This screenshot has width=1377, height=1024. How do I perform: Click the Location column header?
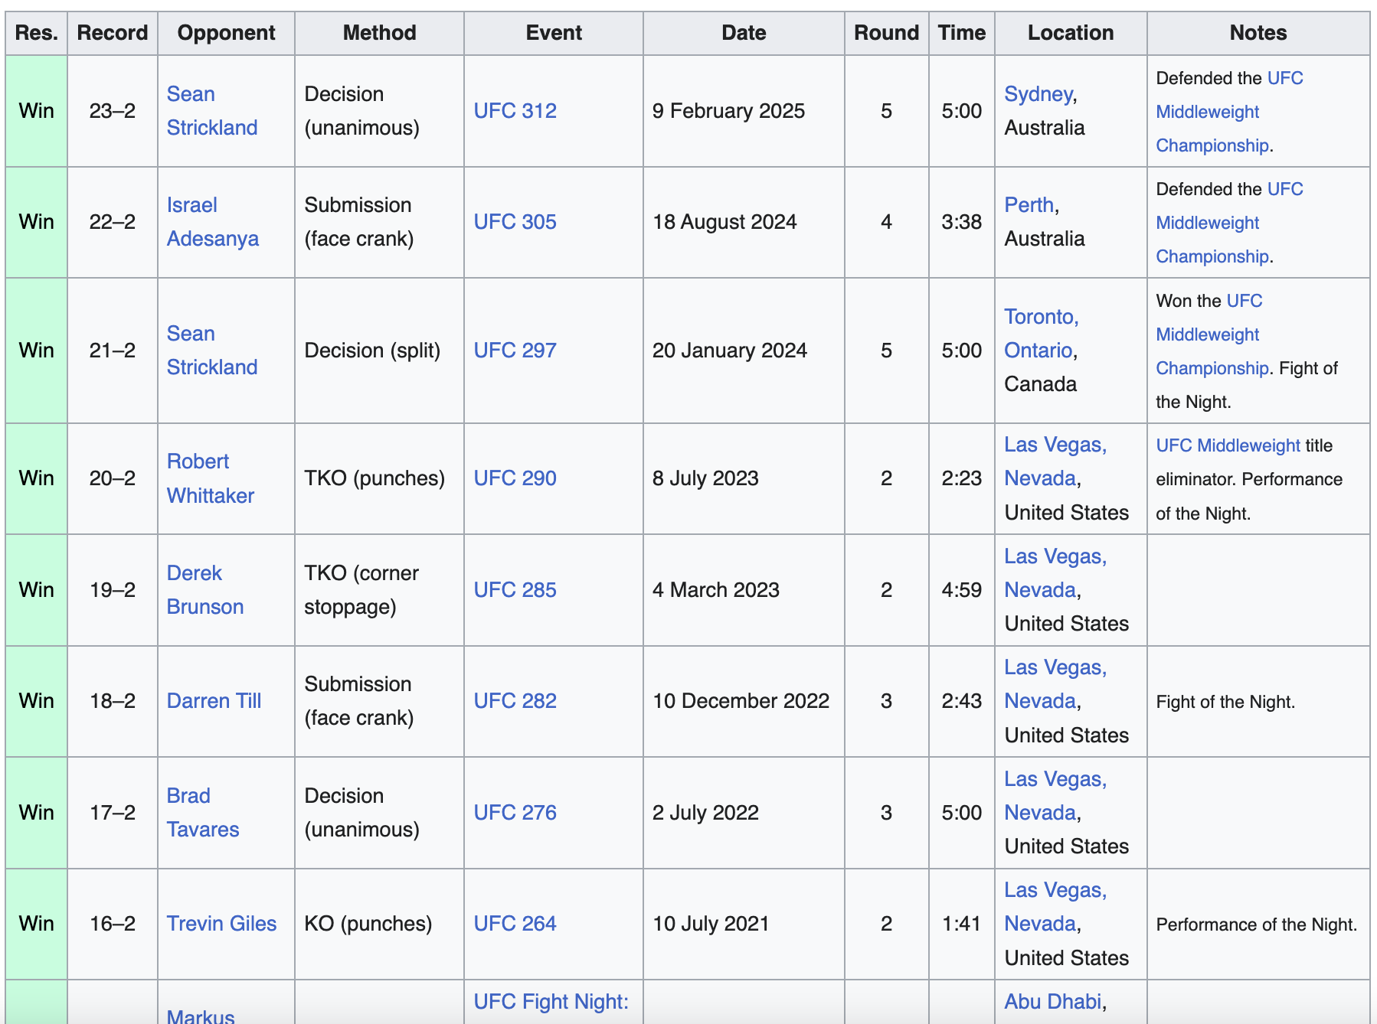tap(1071, 33)
